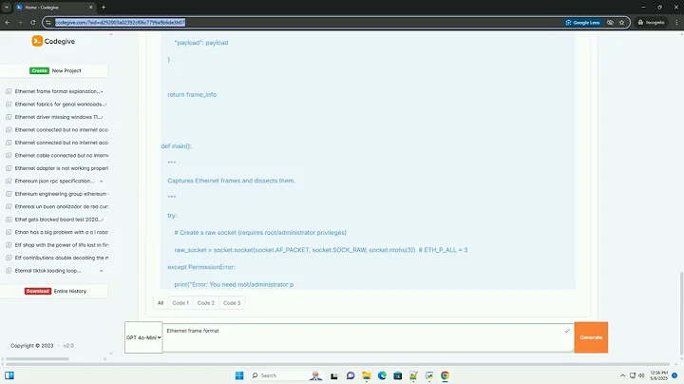This screenshot has height=384, width=684.
Task: Open Etf contributions double decoding entry
Action: (62, 258)
